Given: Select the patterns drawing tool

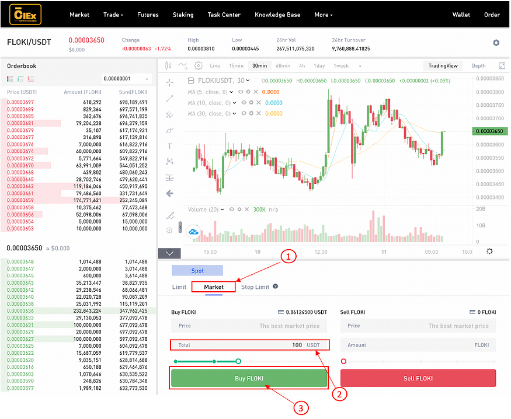Looking at the screenshot, I should click(169, 162).
